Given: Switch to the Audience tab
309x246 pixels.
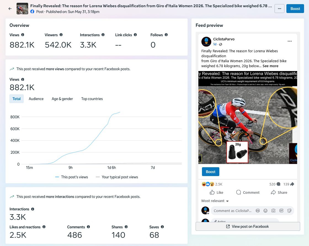Looking at the screenshot, I should coord(36,99).
